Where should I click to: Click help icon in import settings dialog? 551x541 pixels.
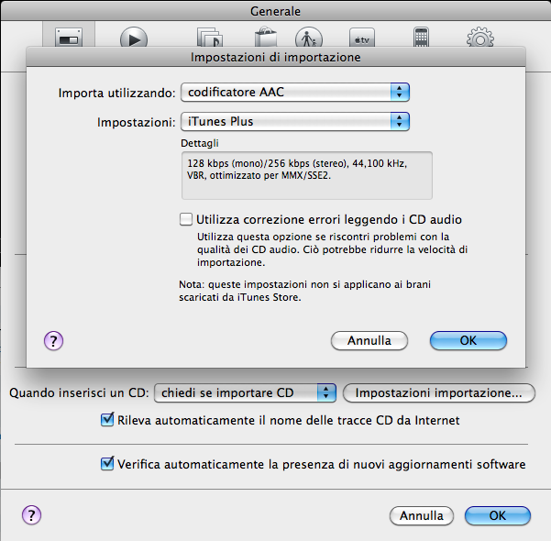pyautogui.click(x=53, y=340)
